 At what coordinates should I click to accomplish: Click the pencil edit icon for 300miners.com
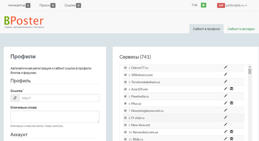pos(226,74)
